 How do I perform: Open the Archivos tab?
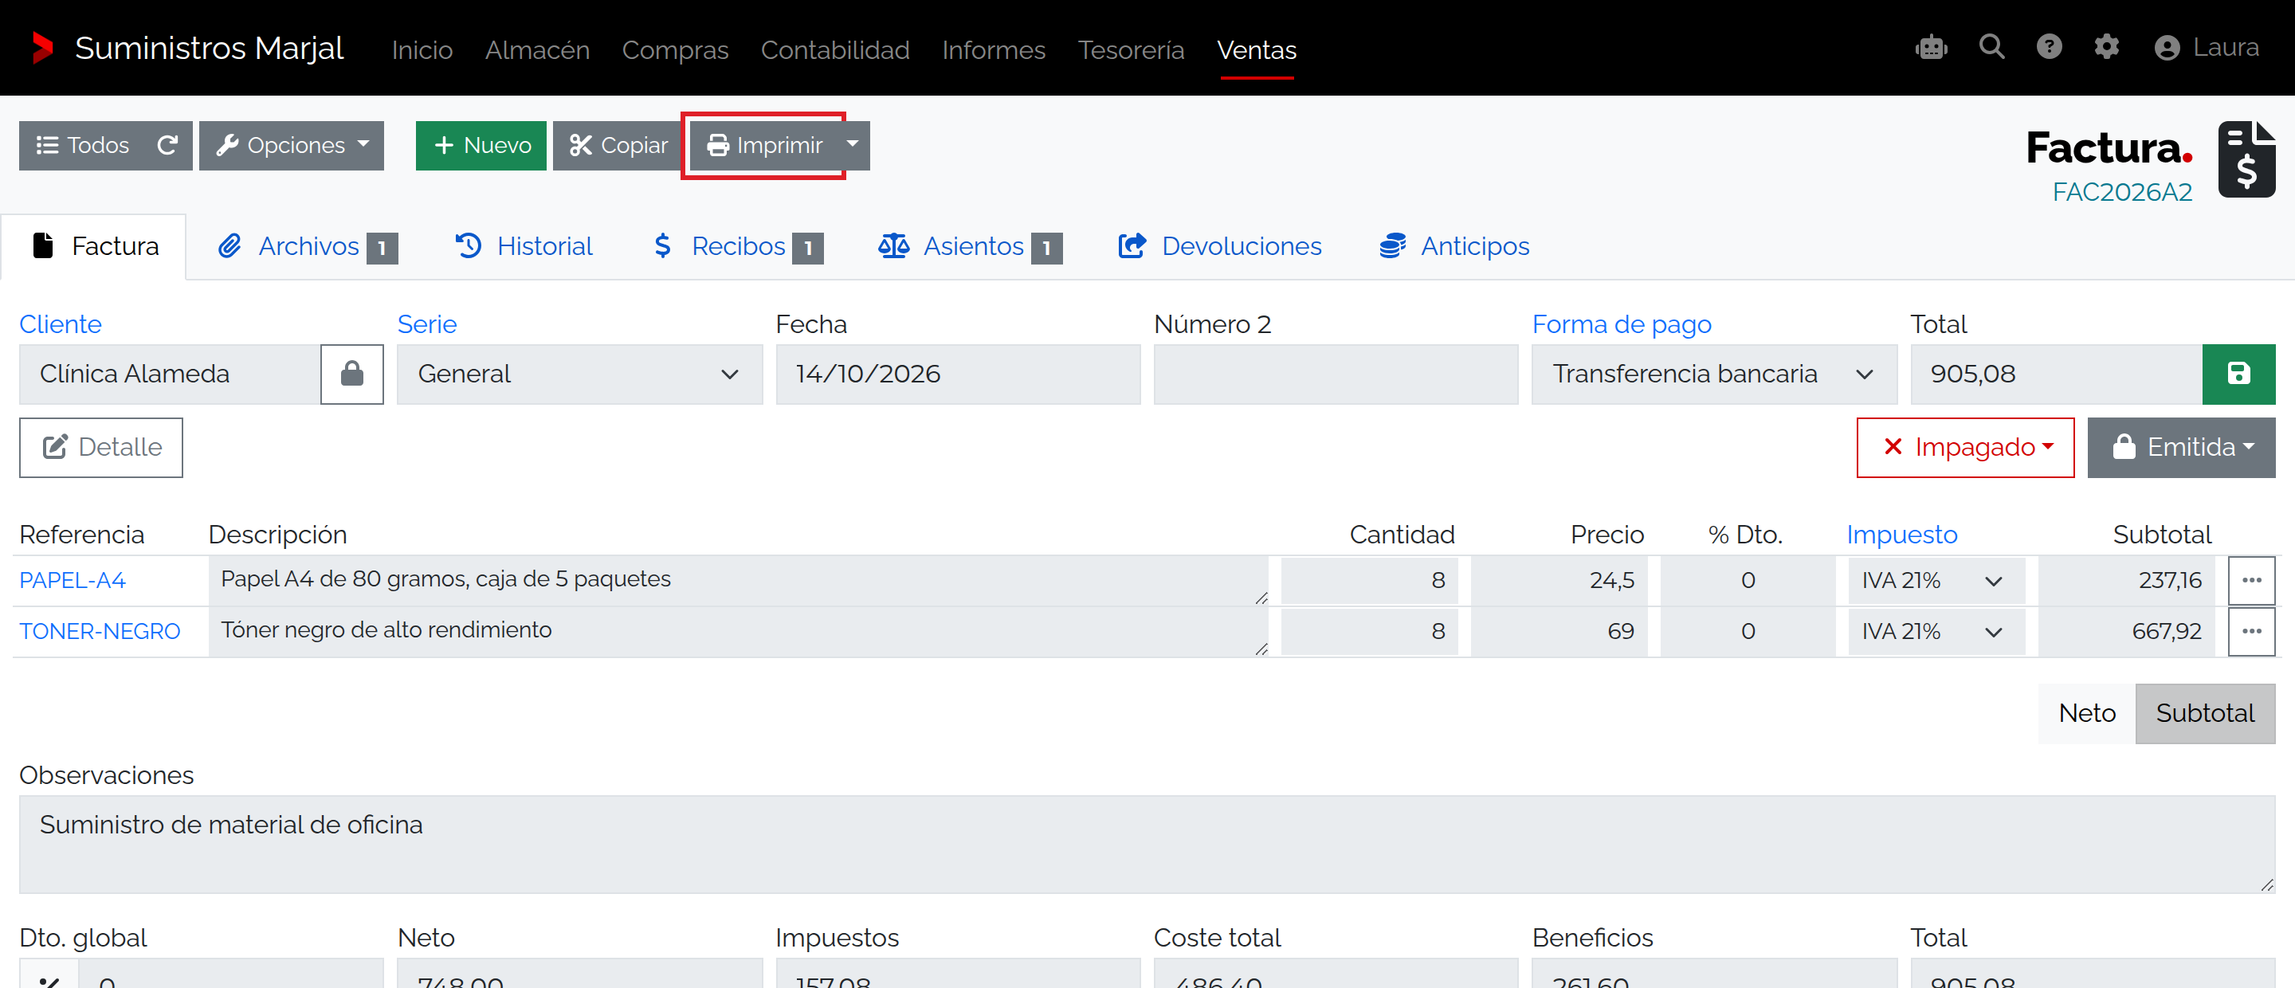[308, 246]
